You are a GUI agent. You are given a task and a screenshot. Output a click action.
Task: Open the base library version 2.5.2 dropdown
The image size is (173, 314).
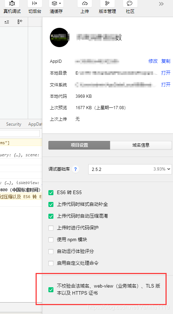click(130, 169)
